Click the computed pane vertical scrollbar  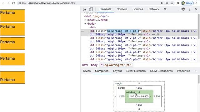199,79
